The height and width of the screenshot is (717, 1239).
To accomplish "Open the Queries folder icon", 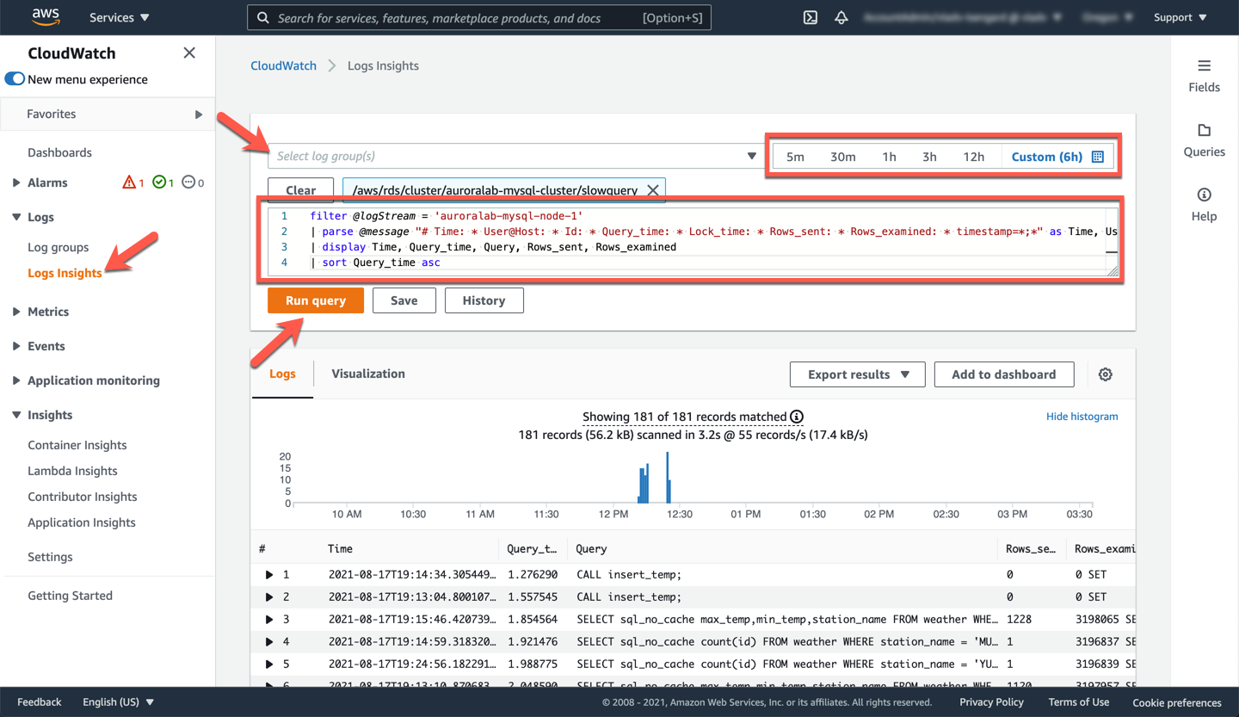I will (1204, 131).
